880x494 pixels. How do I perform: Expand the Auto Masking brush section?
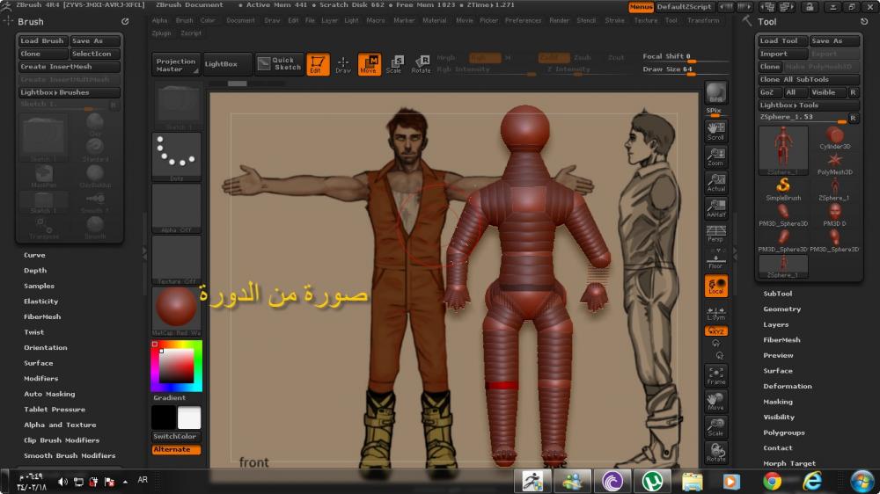(x=49, y=394)
